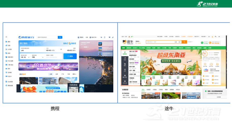232x130 pixels.
Task: Select 酒店 in Ctrip sidebar
Action: click(x=8, y=42)
